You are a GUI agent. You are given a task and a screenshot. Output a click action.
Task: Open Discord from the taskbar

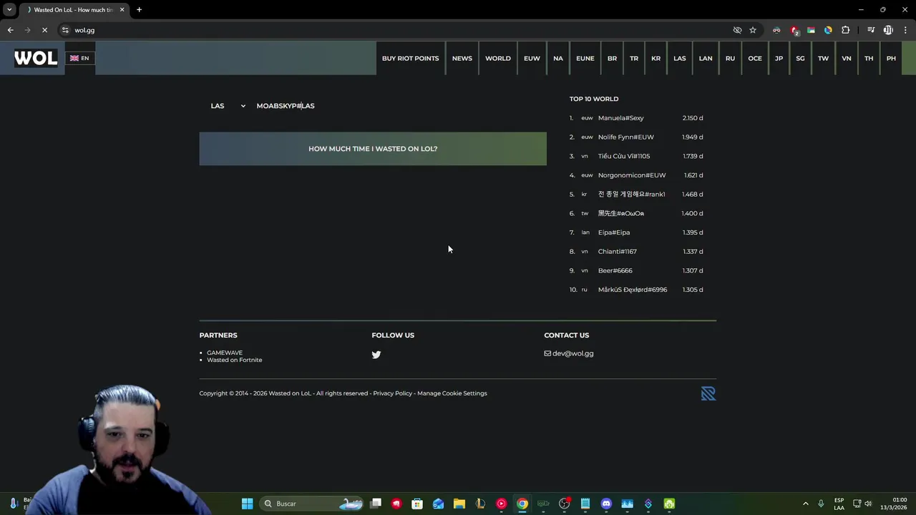pos(606,504)
